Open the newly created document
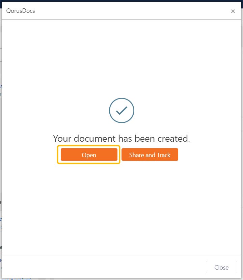Screen dimensions: 243x280 click(x=89, y=155)
